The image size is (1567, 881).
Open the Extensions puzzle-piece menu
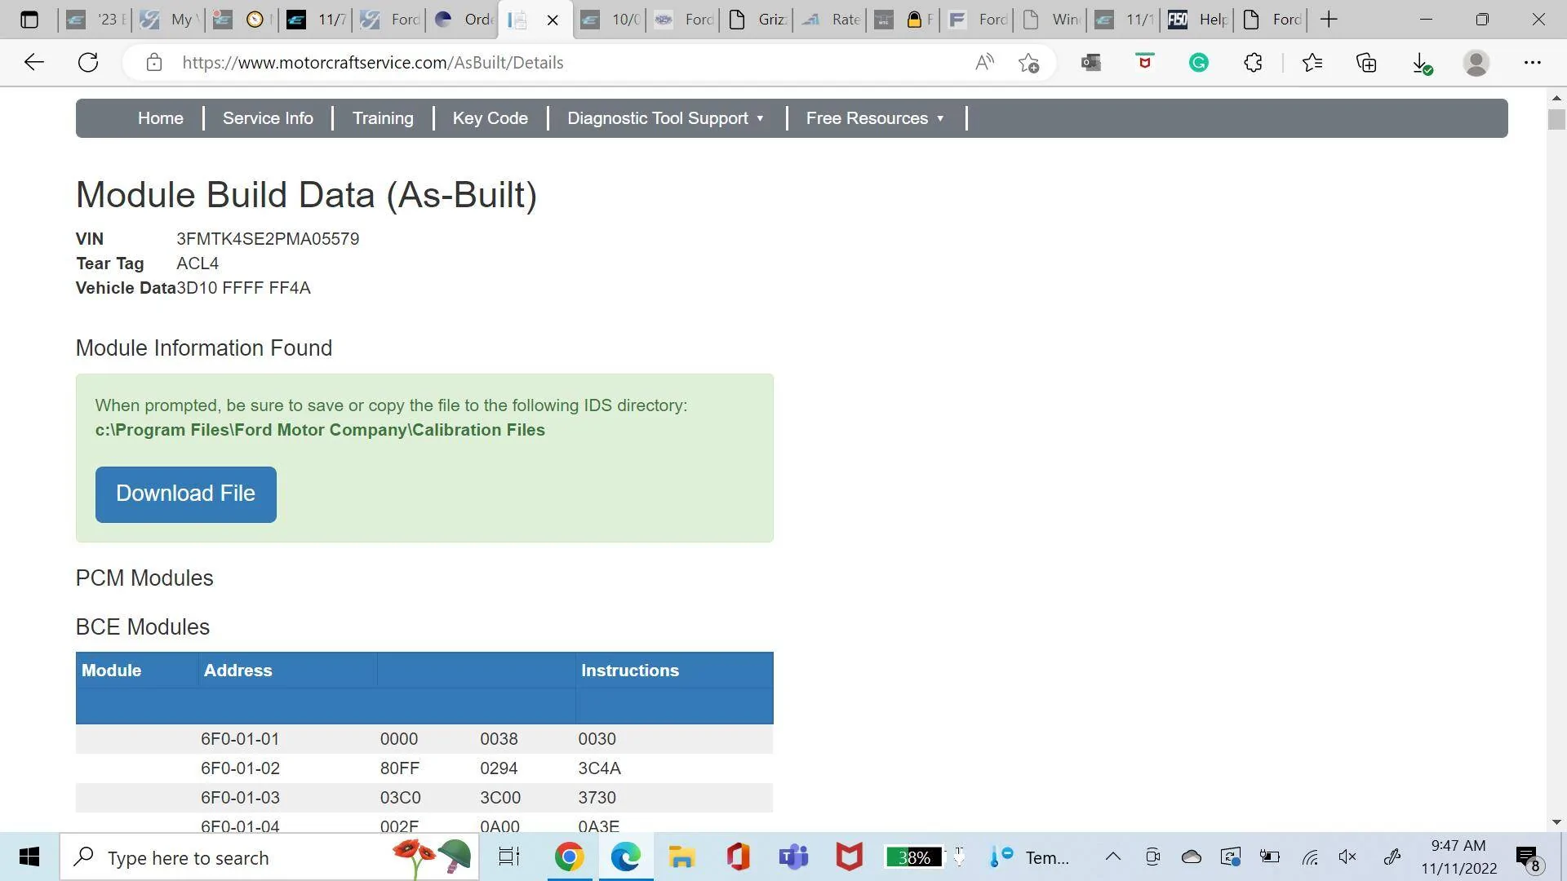coord(1253,63)
